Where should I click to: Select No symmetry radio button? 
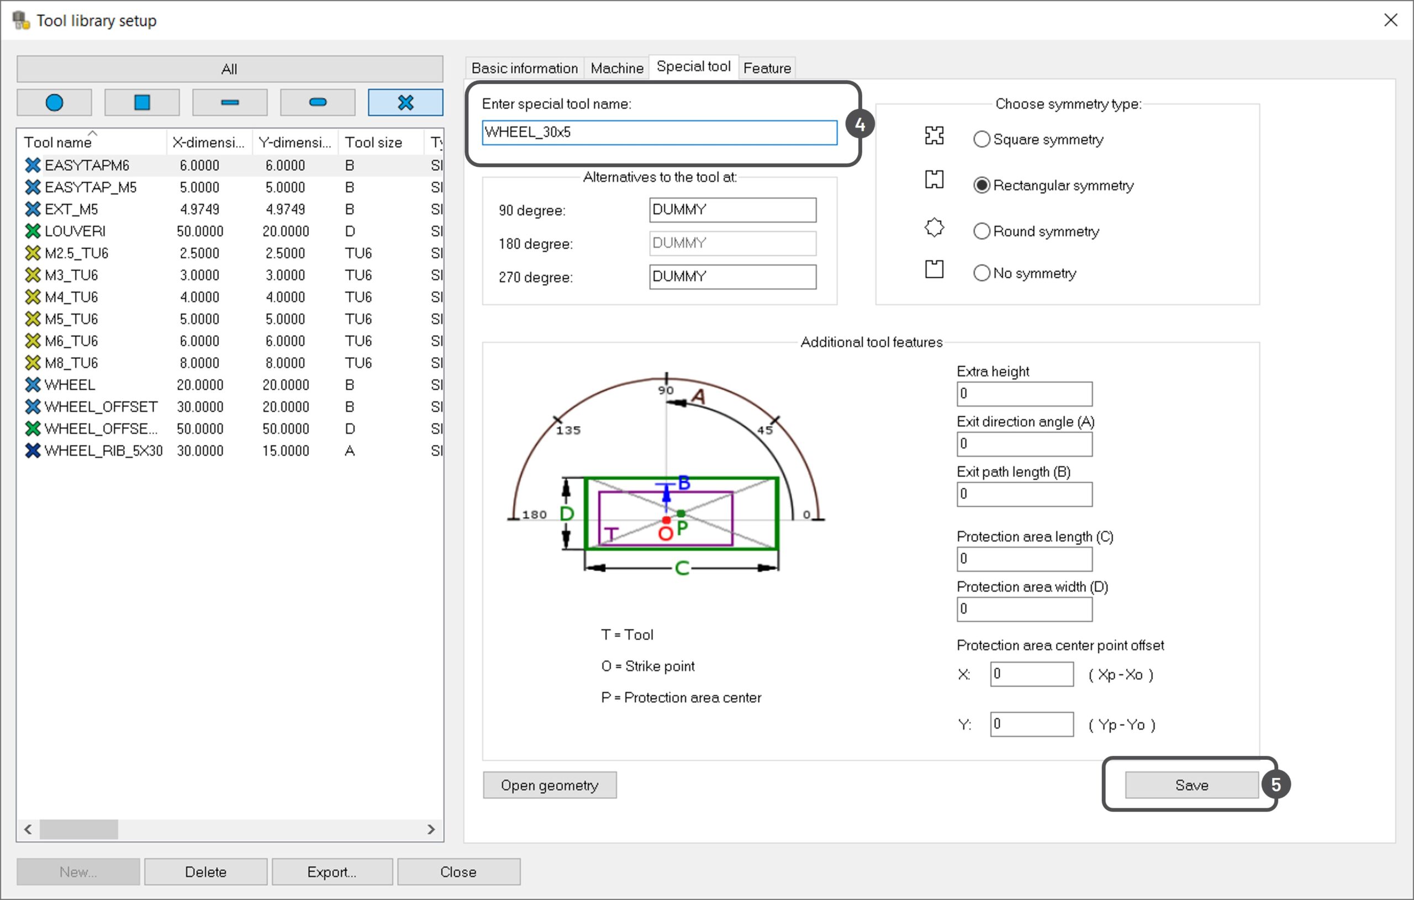coord(981,273)
